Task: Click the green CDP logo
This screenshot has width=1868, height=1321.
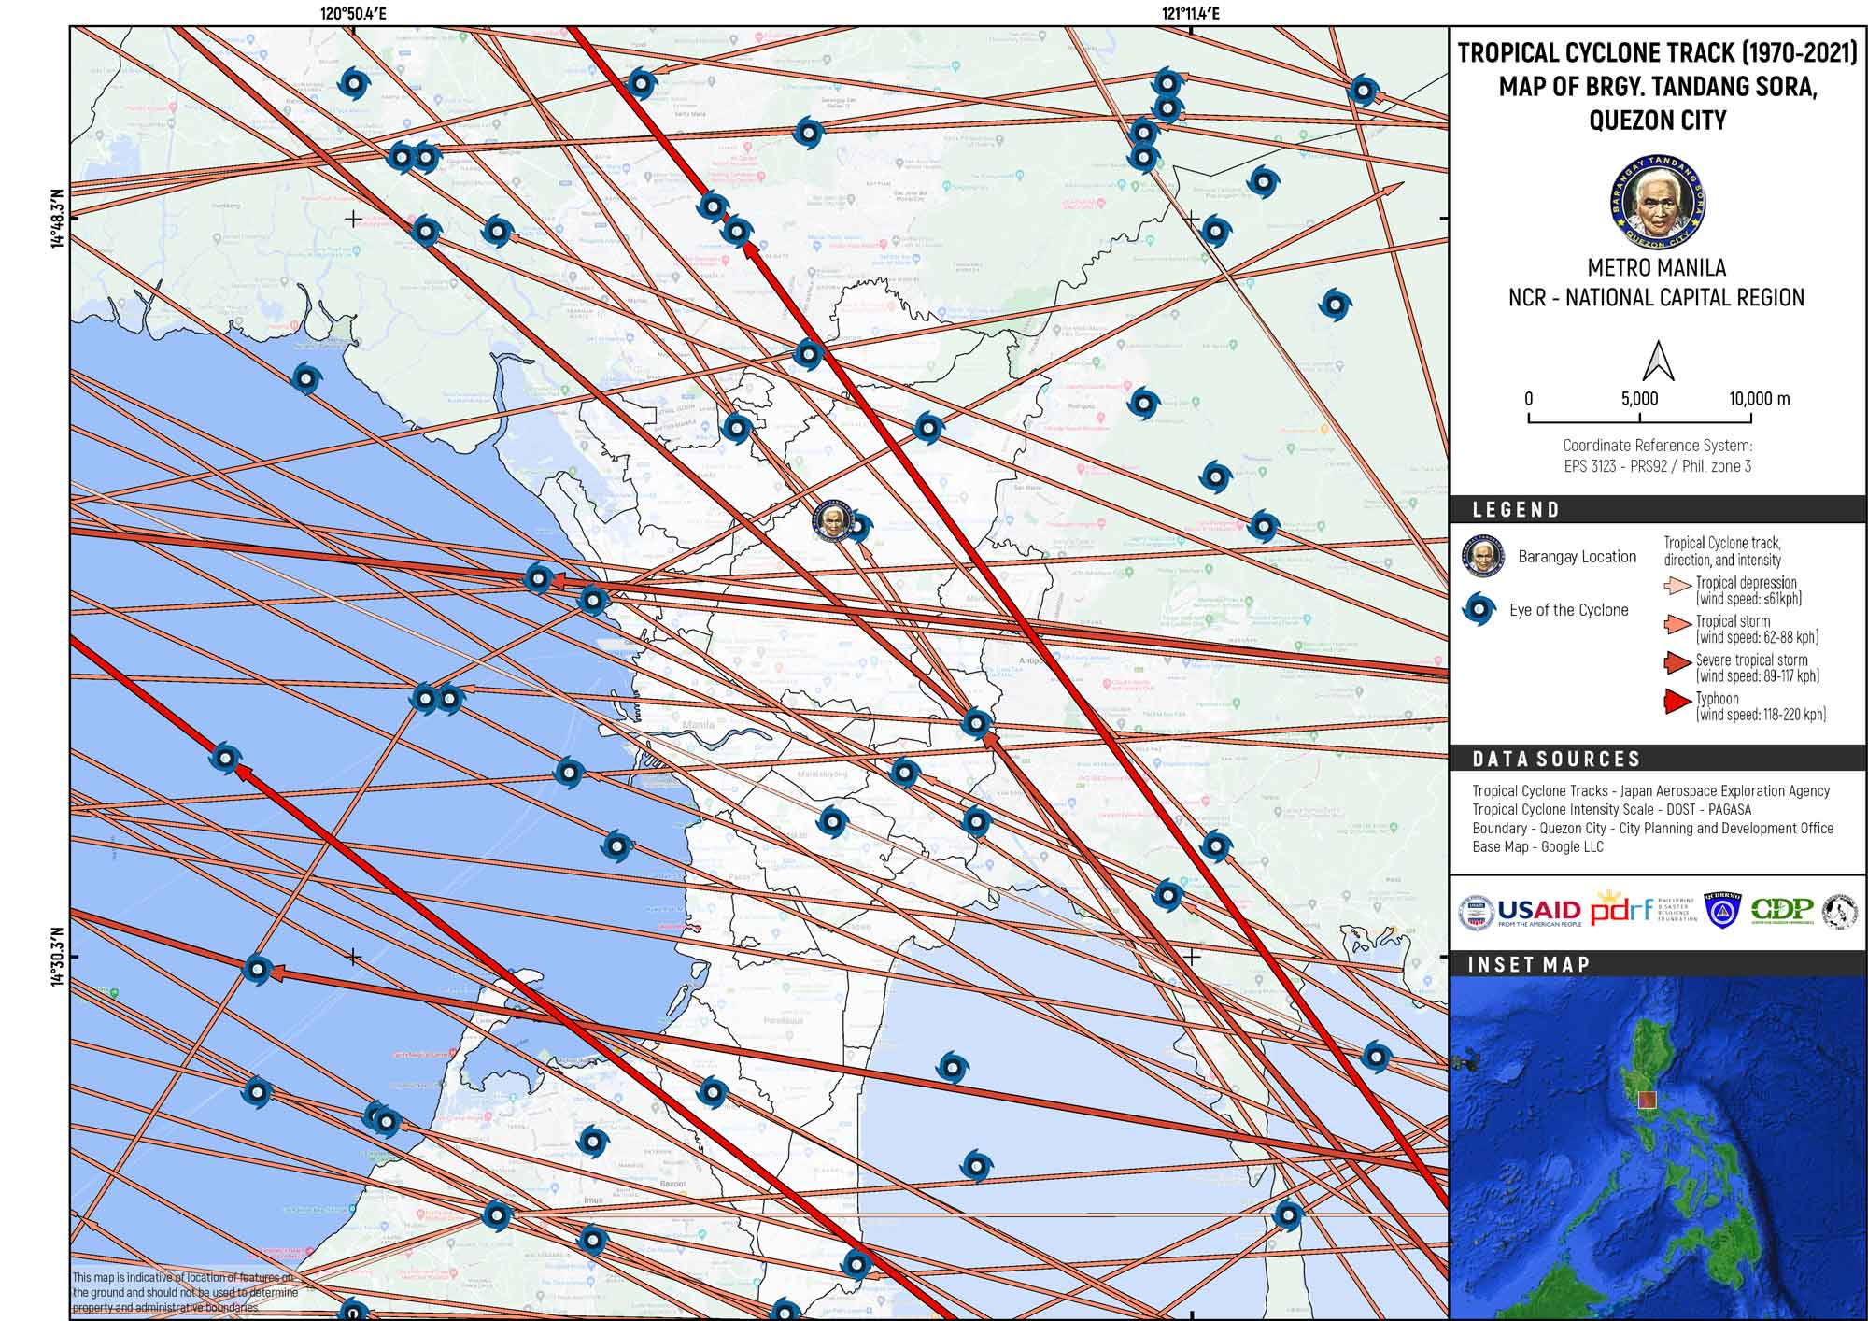Action: 1782,910
